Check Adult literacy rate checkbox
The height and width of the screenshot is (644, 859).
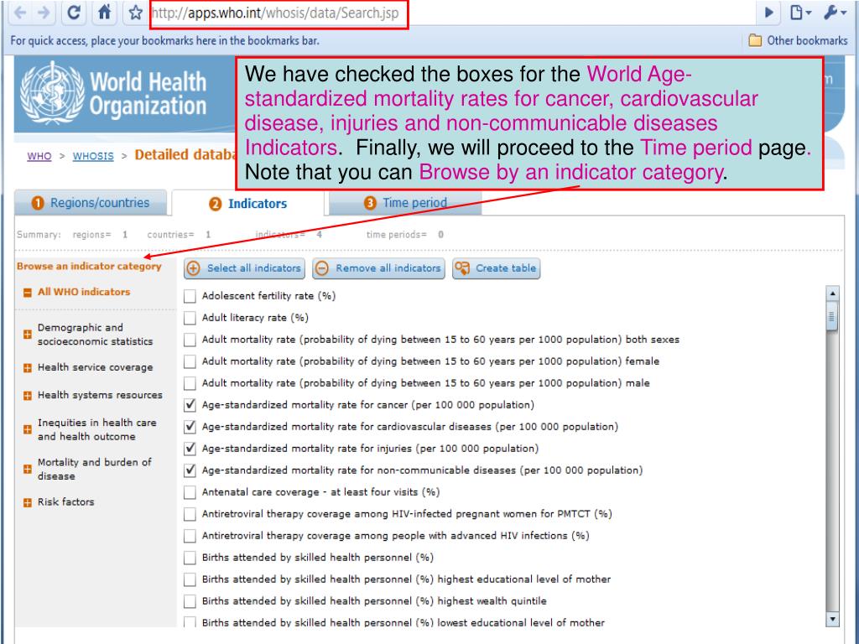coord(190,318)
